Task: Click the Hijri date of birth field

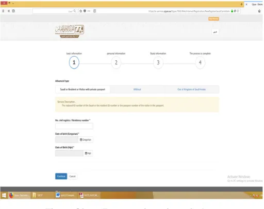Action: pos(69,153)
